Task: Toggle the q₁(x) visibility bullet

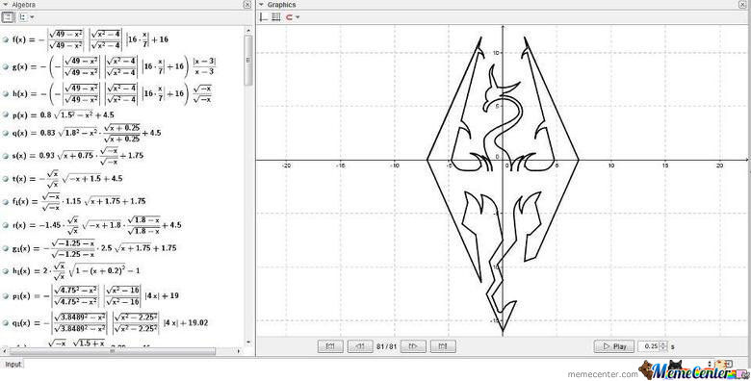Action: coord(6,323)
